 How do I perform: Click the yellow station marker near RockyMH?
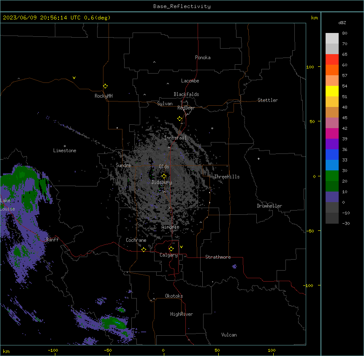tap(105, 86)
